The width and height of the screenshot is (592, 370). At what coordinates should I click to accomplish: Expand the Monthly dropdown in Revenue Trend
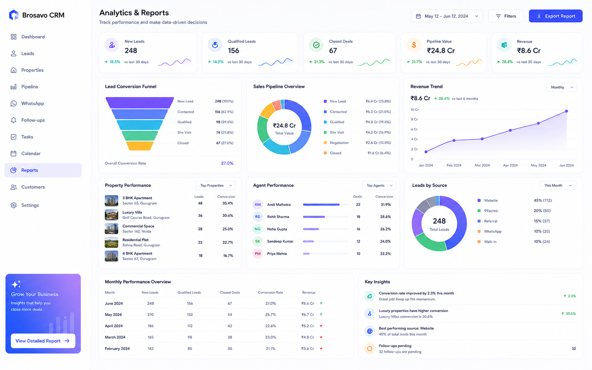[x=561, y=87]
